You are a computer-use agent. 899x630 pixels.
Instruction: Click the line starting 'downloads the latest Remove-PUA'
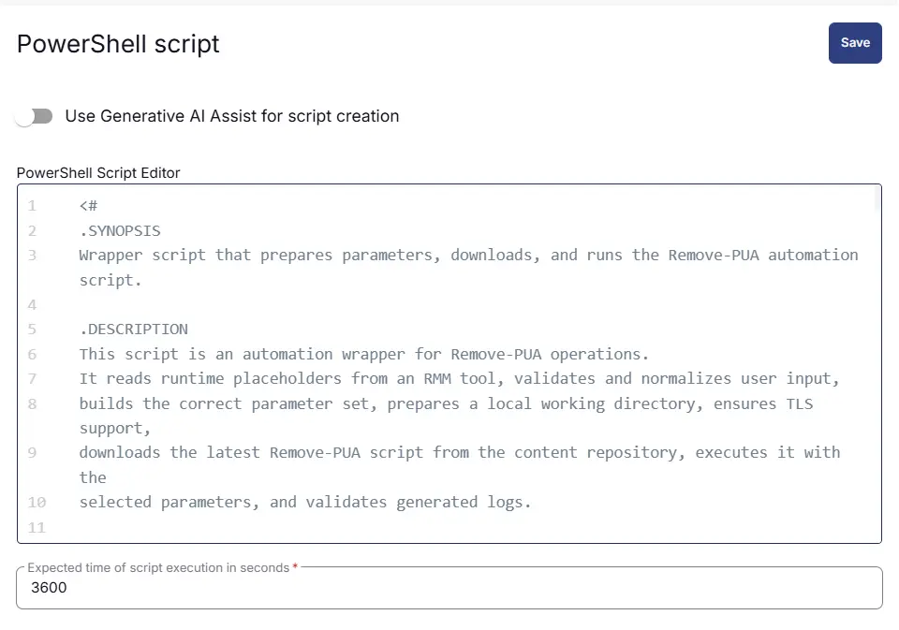tap(459, 453)
